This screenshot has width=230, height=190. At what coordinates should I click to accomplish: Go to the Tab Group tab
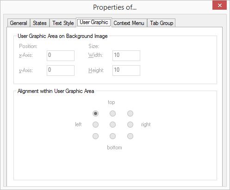click(162, 23)
